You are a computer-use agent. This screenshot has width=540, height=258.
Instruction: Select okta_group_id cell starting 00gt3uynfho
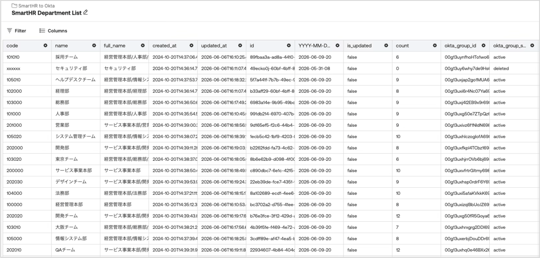click(465, 57)
